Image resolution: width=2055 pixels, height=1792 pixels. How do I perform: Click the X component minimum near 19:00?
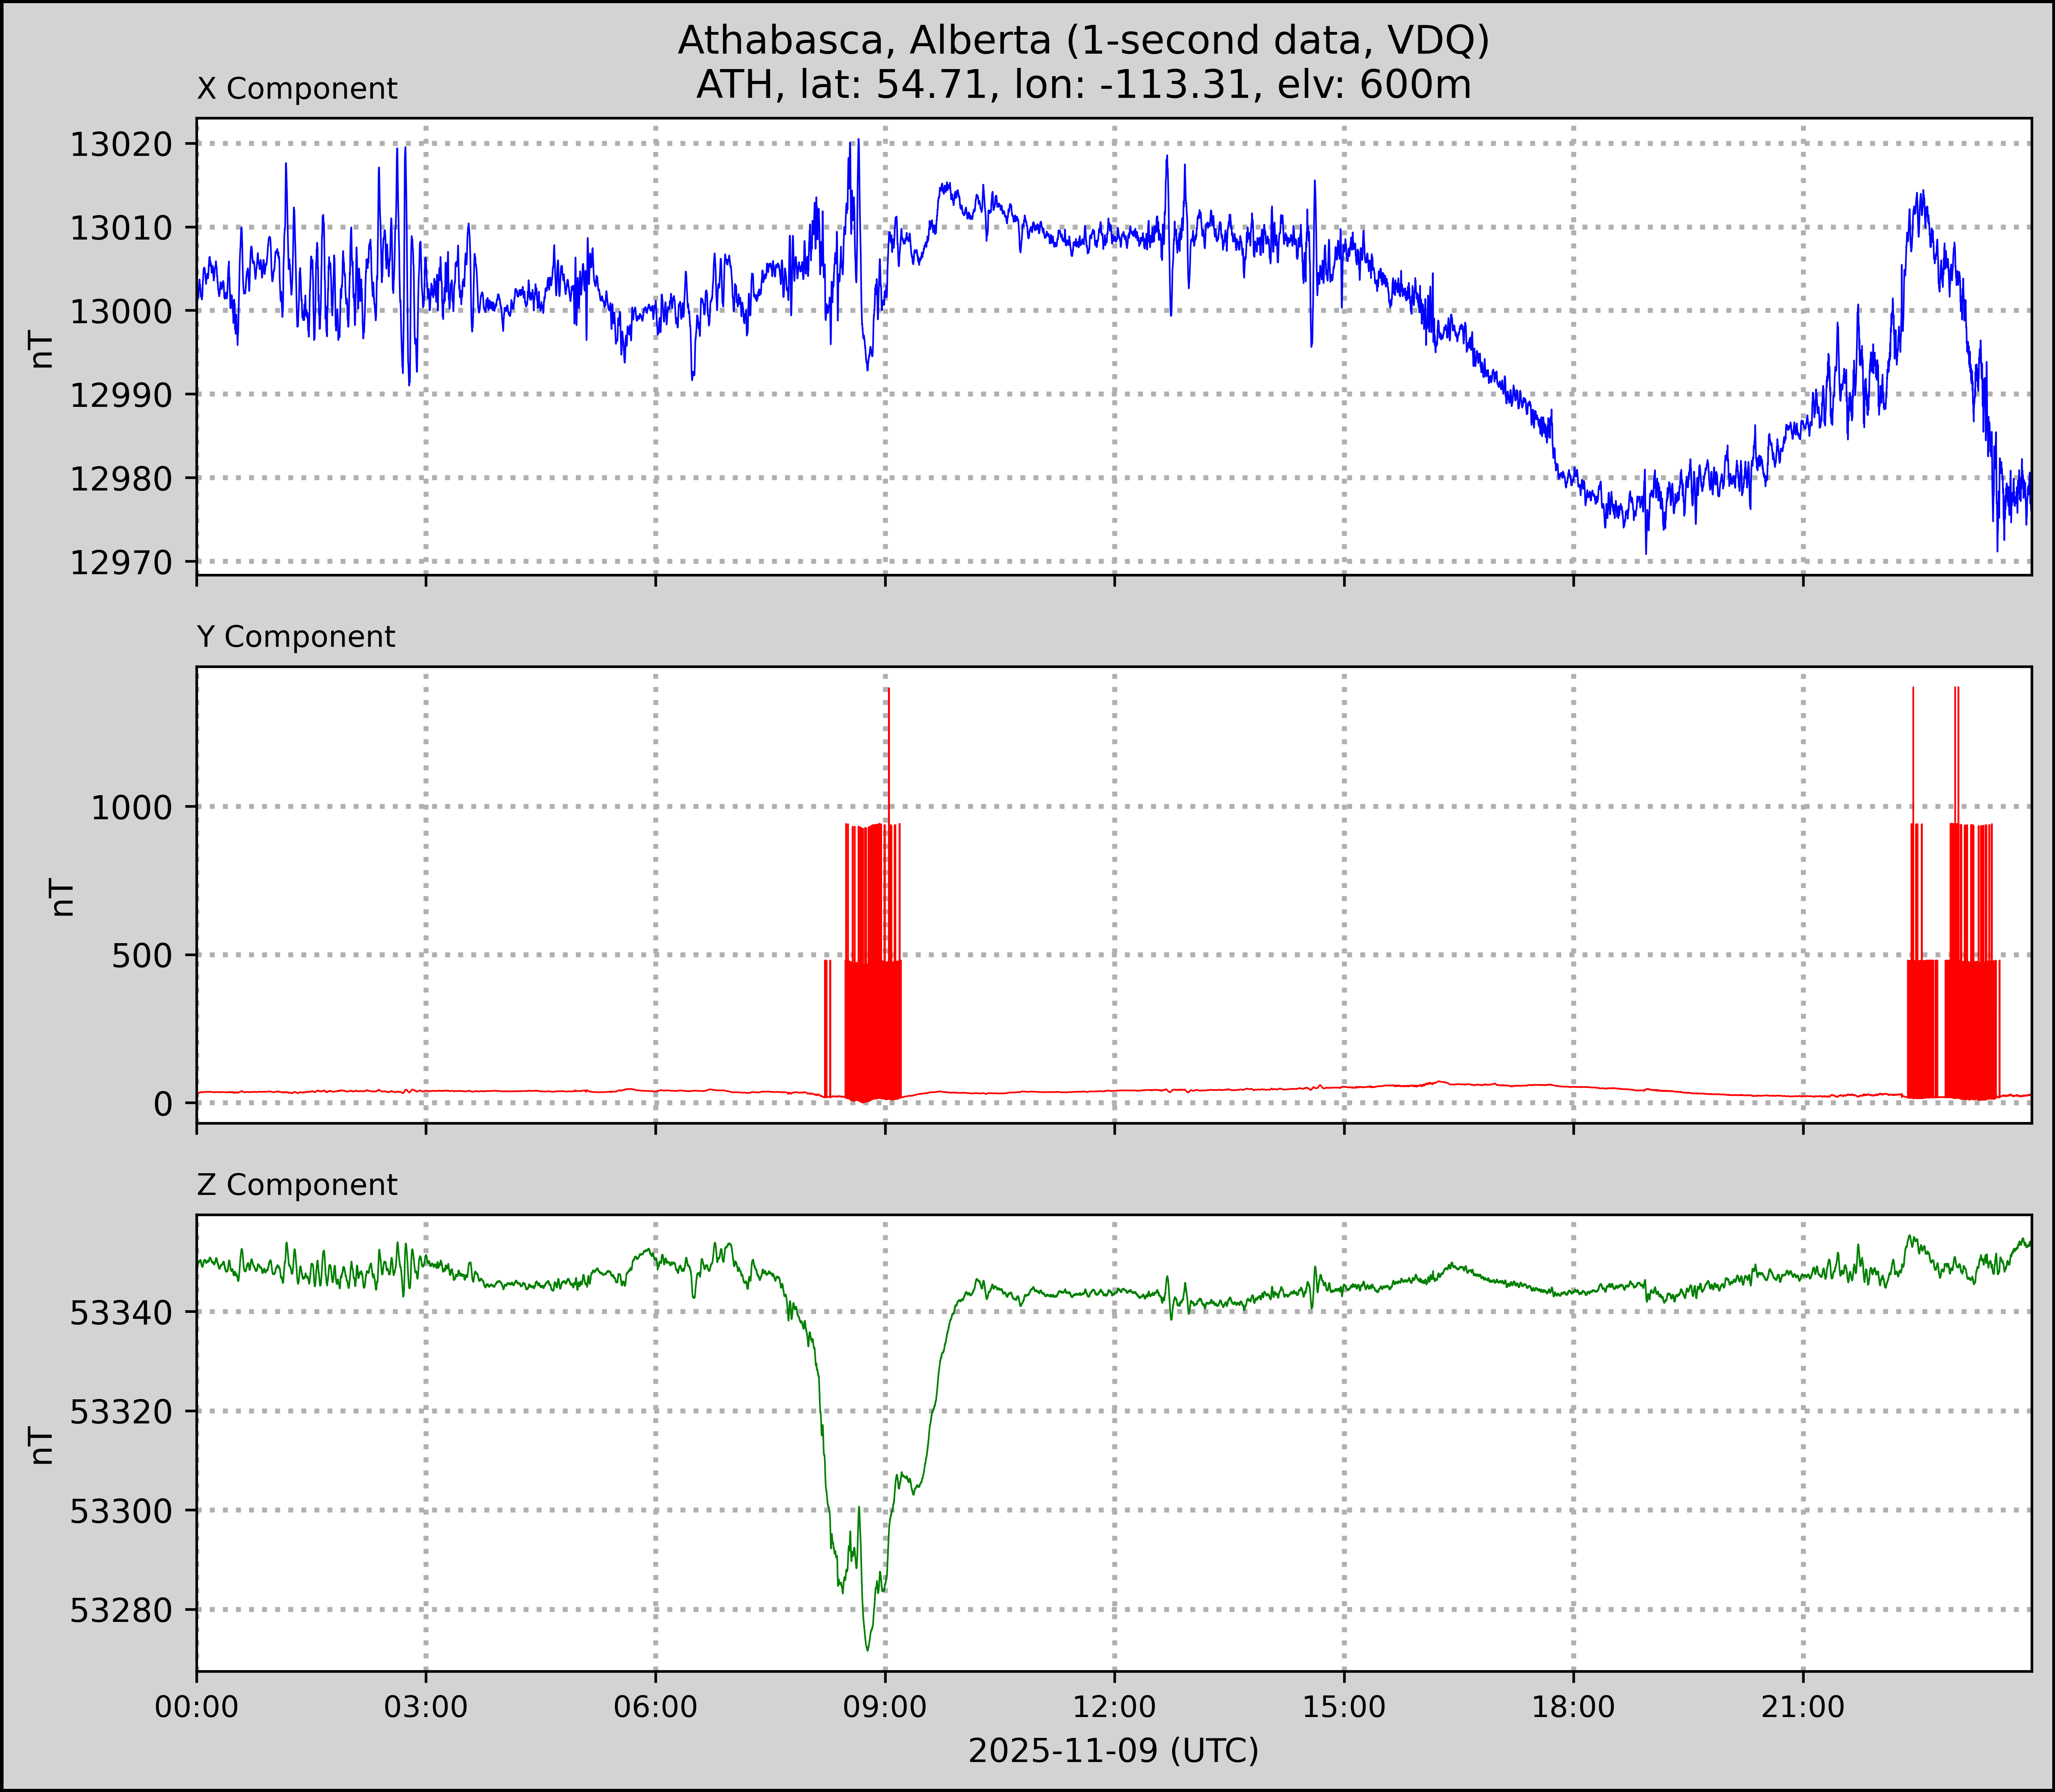point(1646,552)
